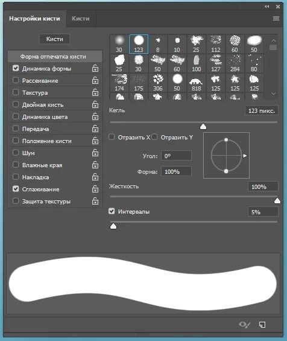Click the Интервалы 5% value field

[x=263, y=212]
